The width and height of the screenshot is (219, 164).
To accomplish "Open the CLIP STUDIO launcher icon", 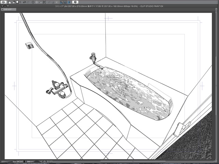I will coord(3,2).
